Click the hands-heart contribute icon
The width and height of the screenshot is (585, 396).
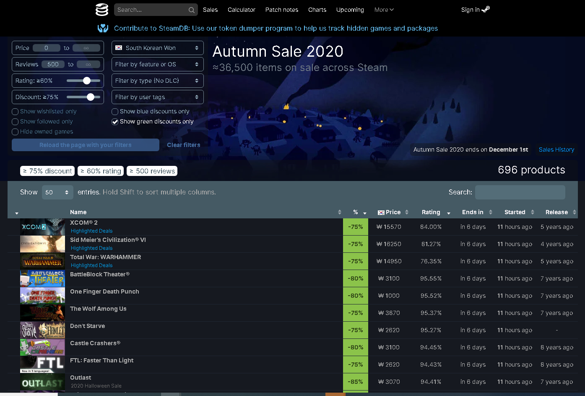pyautogui.click(x=103, y=28)
